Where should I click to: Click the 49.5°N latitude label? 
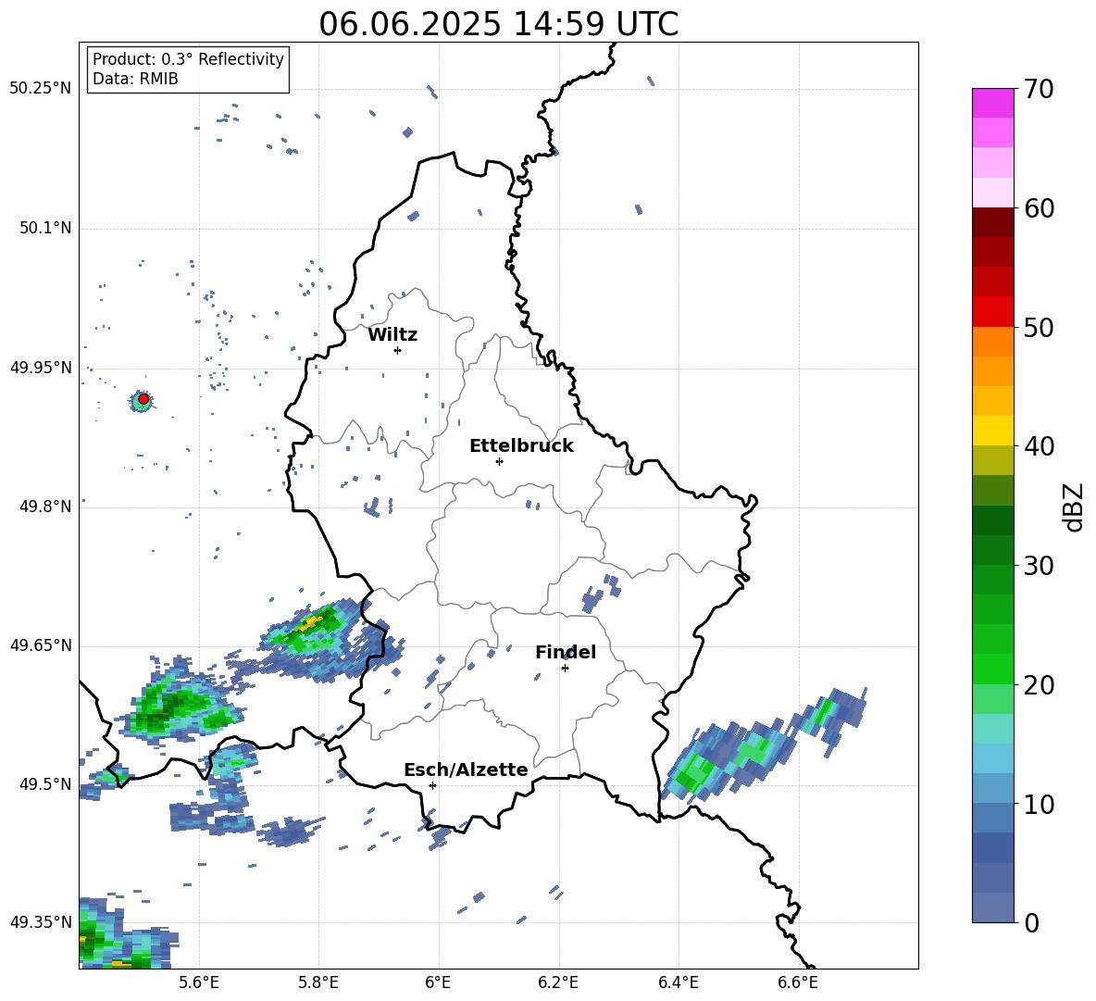pos(44,783)
